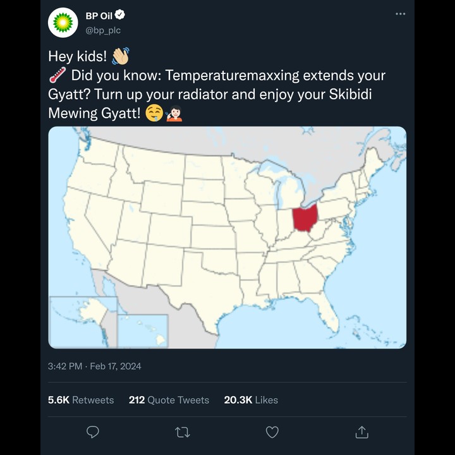Click the drooling face emoji in tweet
This screenshot has height=455, width=455.
[154, 113]
